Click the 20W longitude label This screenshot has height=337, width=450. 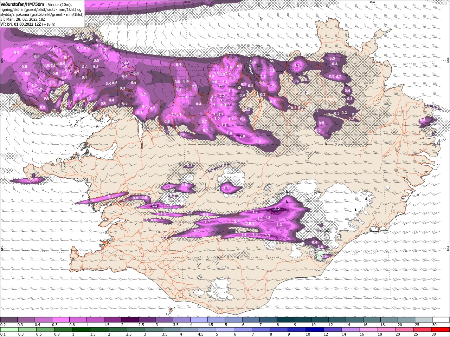pyautogui.click(x=187, y=2)
